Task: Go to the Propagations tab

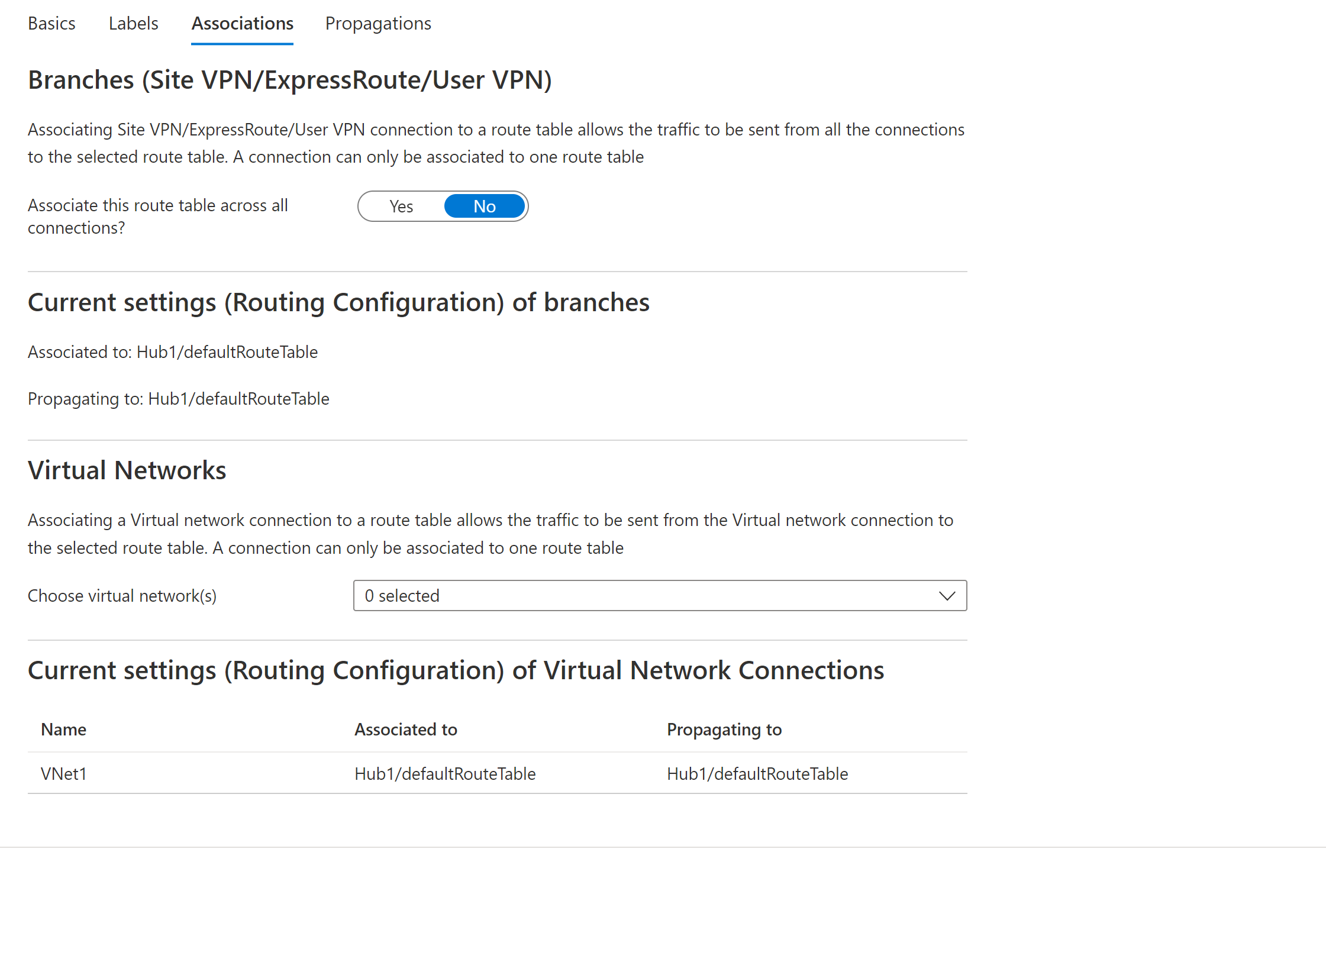Action: pos(378,24)
